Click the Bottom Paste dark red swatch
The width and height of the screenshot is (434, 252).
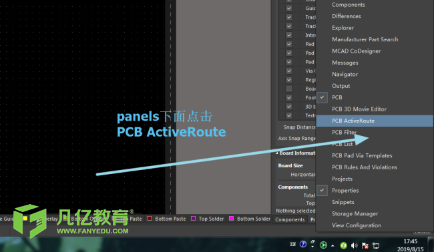pyautogui.click(x=150, y=218)
